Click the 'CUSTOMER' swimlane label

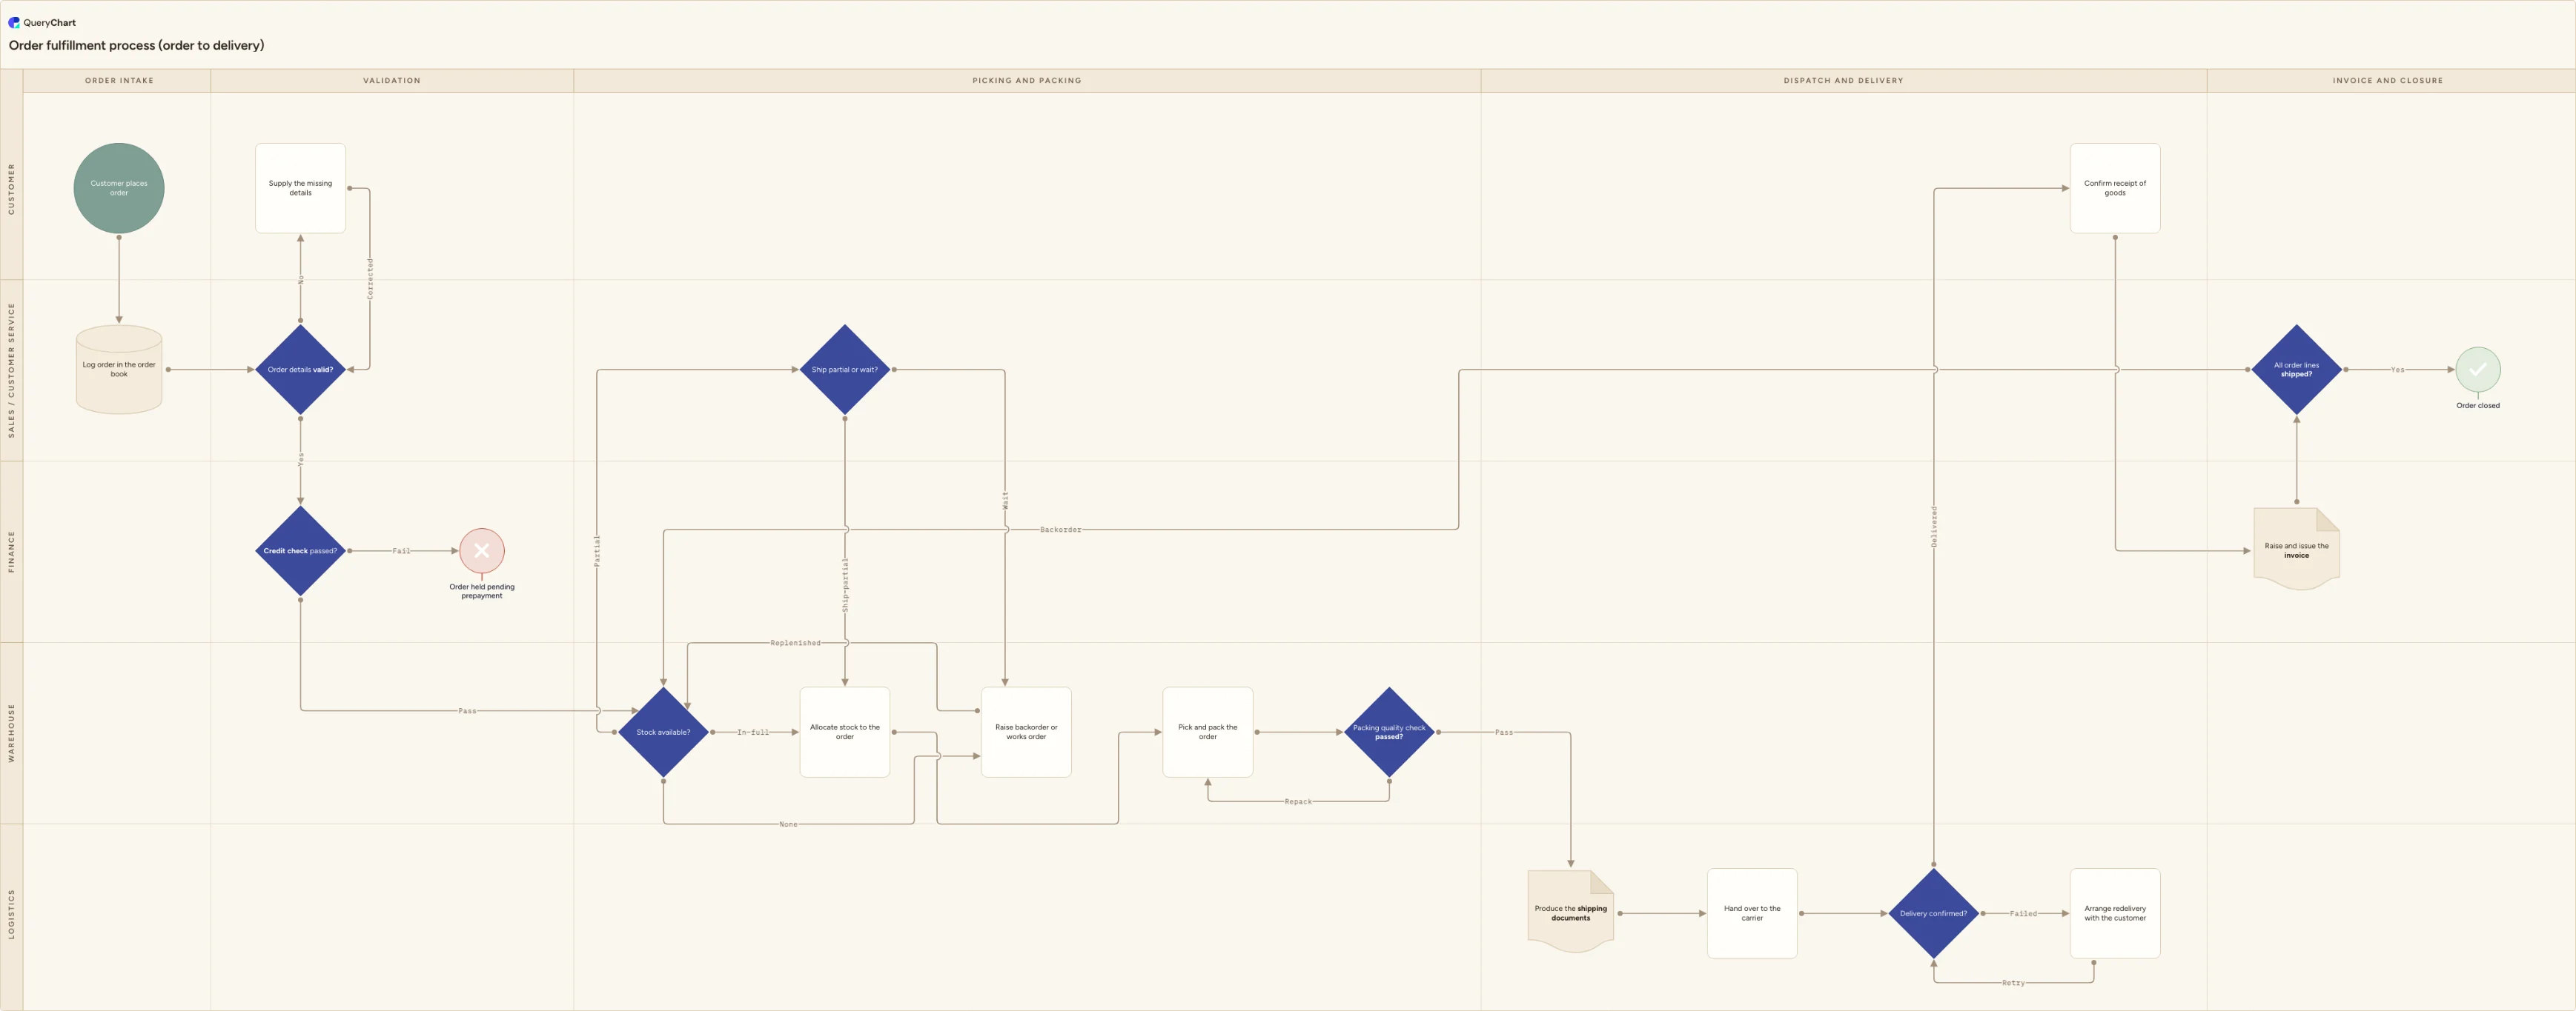12,189
